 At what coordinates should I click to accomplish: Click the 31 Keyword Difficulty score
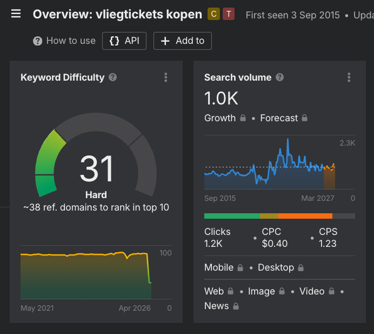[x=96, y=169]
